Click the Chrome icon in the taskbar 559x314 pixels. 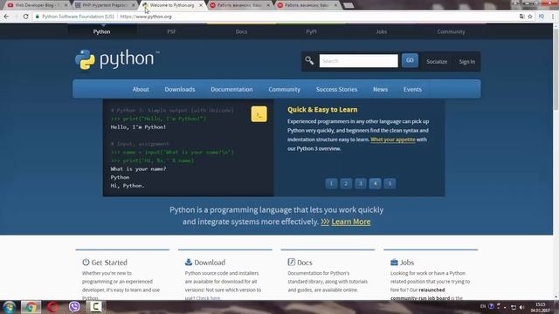[31, 307]
